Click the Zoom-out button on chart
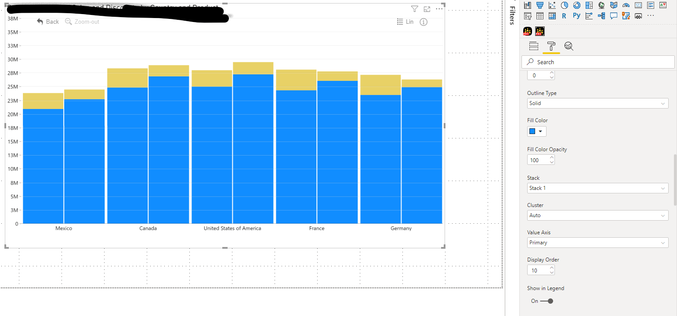677x316 pixels. pos(82,22)
